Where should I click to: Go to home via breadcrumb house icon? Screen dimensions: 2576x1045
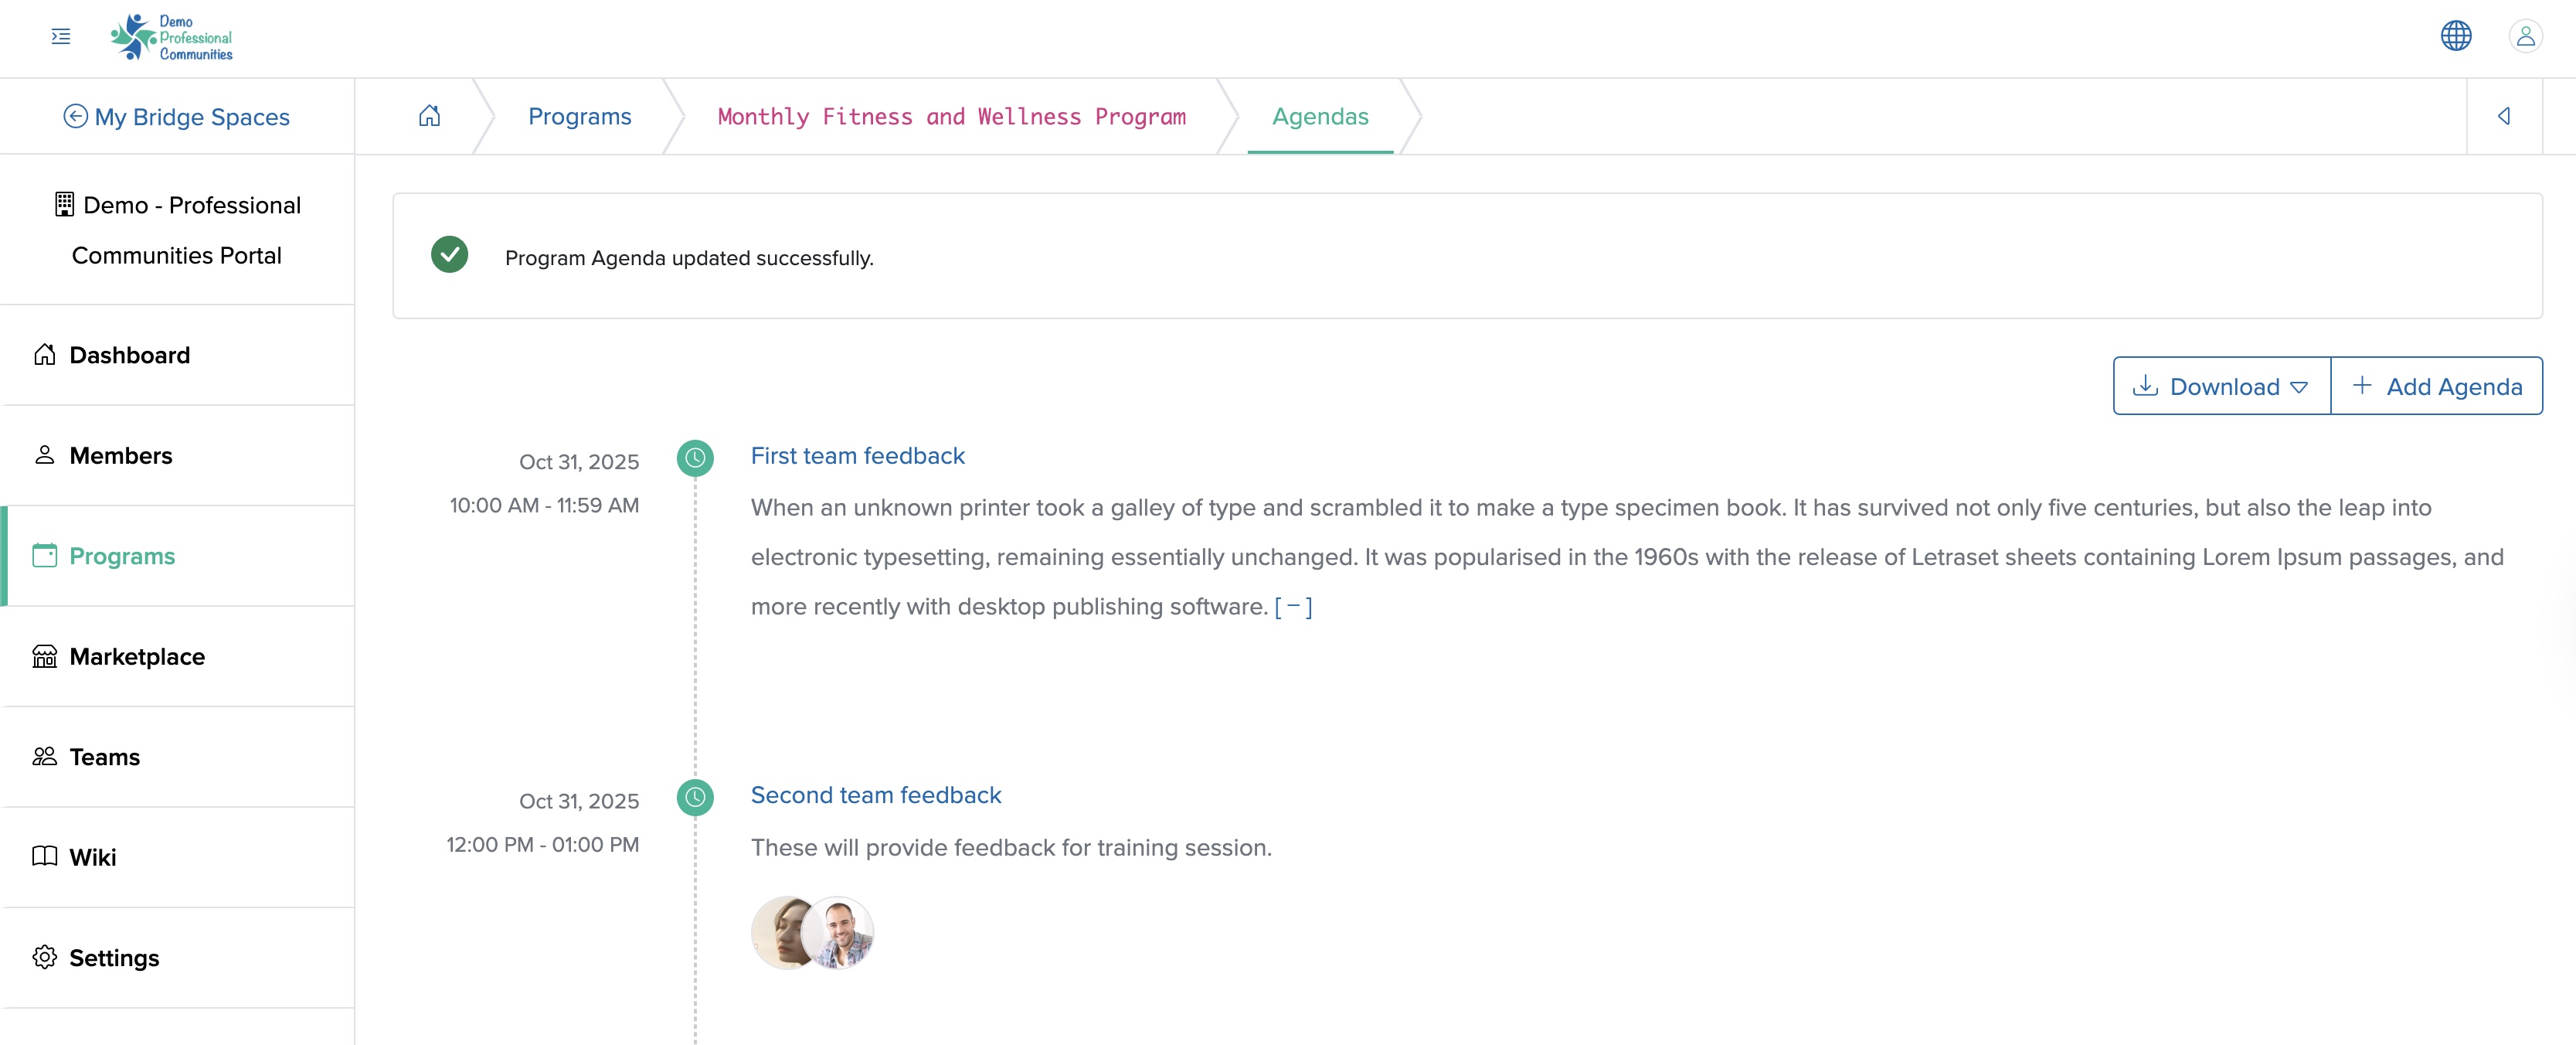pos(429,116)
